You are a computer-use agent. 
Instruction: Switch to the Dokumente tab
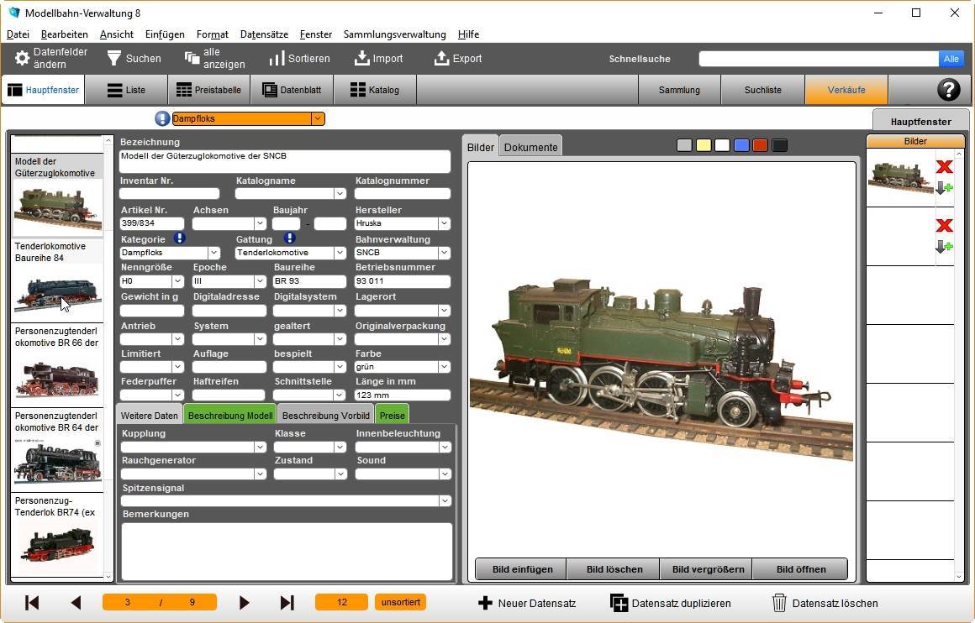[530, 147]
